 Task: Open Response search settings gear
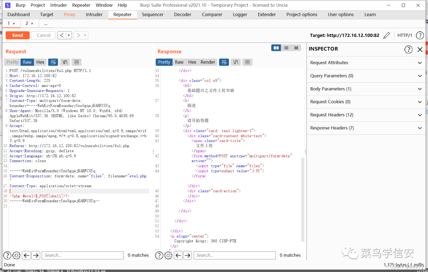(x=168, y=255)
